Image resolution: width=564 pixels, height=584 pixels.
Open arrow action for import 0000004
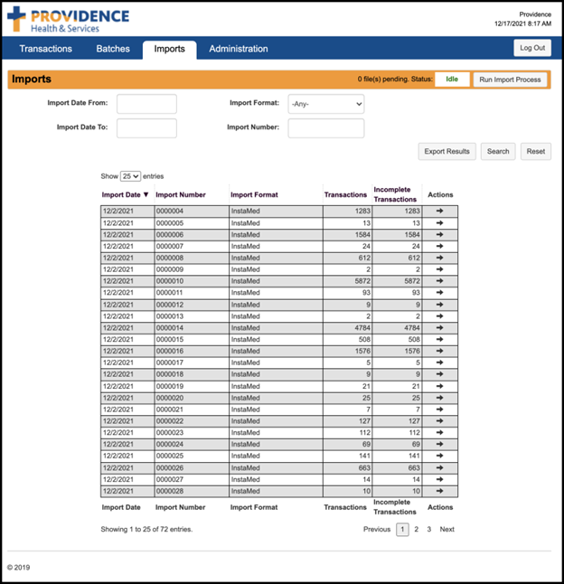pyautogui.click(x=439, y=211)
